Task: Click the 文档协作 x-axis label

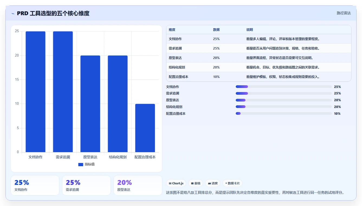Action: click(x=35, y=157)
